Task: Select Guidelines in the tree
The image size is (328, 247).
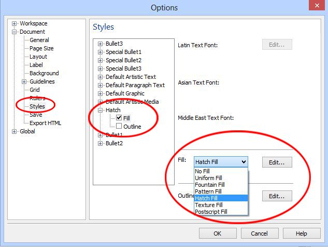Action: (x=42, y=81)
